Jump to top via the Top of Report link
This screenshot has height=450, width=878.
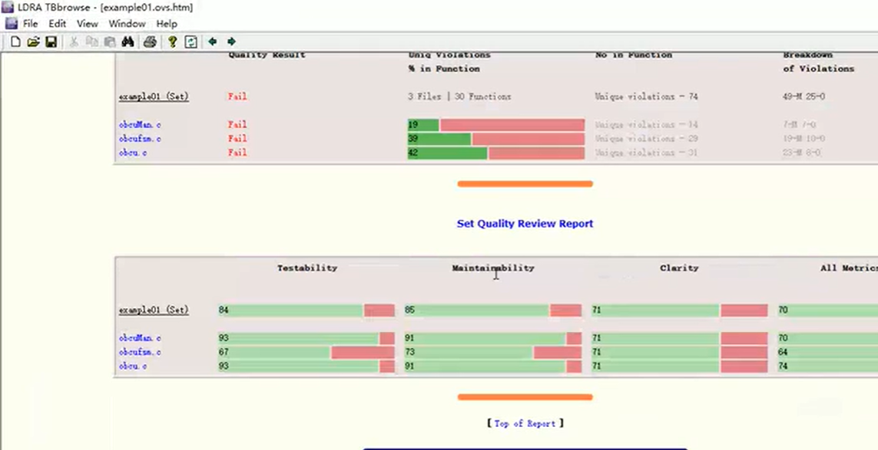click(525, 422)
